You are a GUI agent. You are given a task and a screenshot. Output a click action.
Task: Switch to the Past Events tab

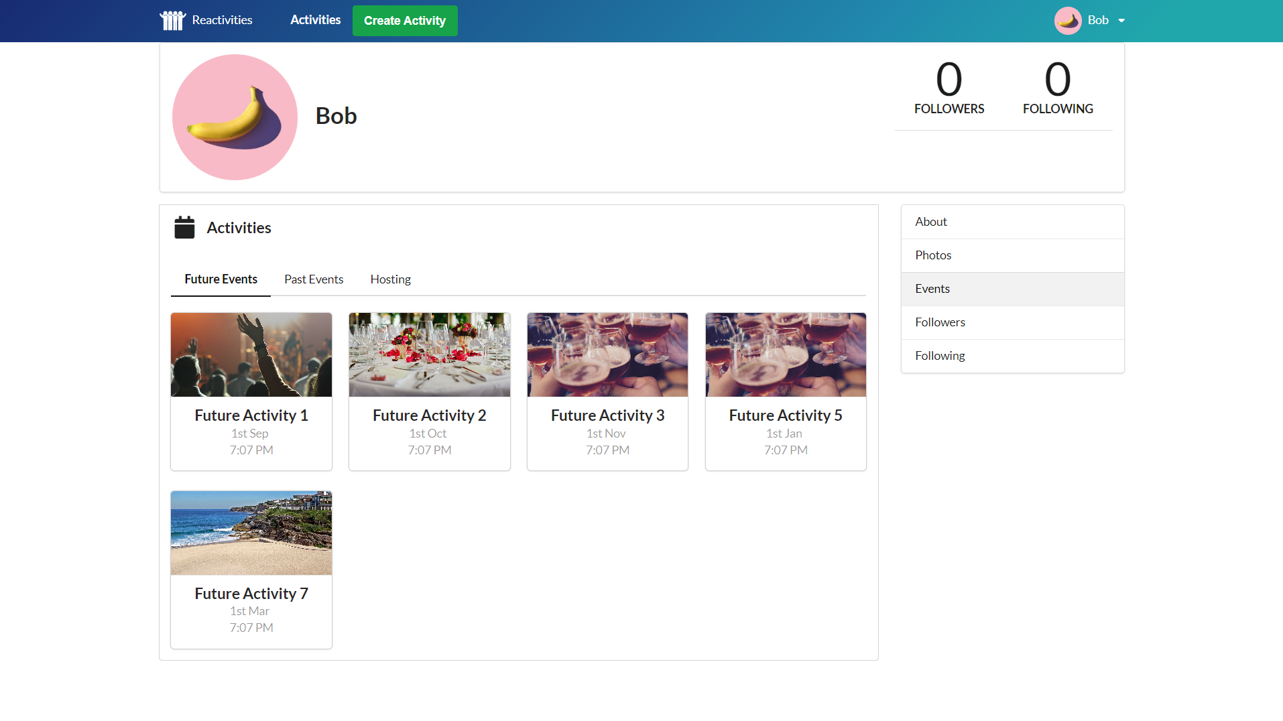[x=313, y=279]
